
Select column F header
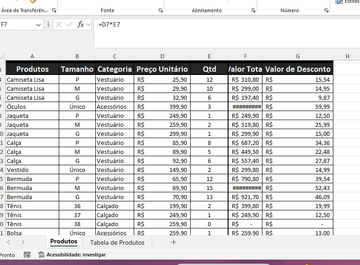[245, 56]
